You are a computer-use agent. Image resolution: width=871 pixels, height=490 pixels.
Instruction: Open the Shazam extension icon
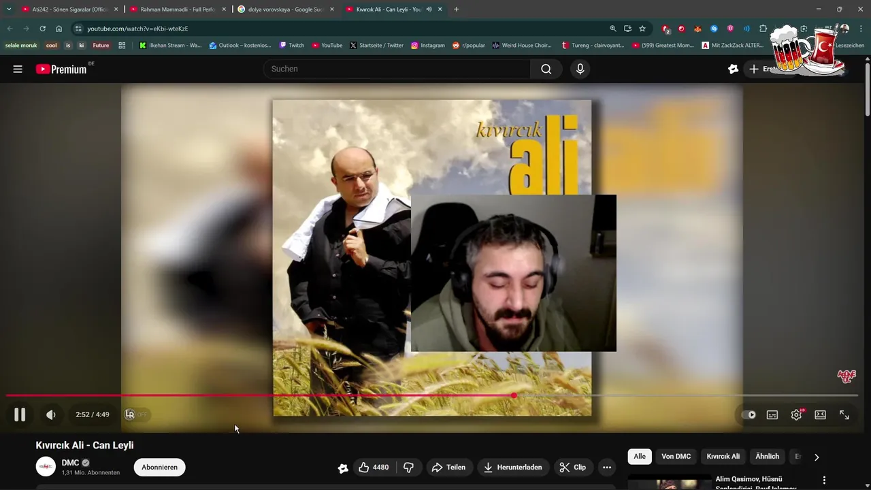coord(714,29)
